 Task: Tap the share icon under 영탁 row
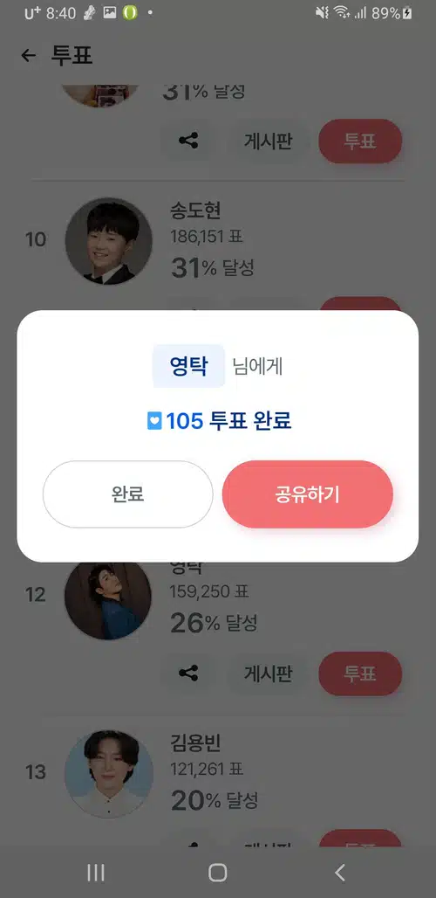coord(188,673)
